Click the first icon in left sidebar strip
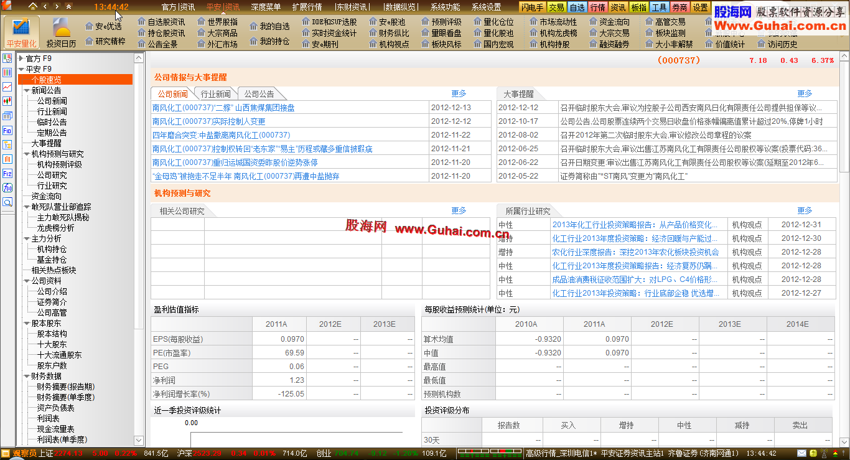 [x=7, y=58]
